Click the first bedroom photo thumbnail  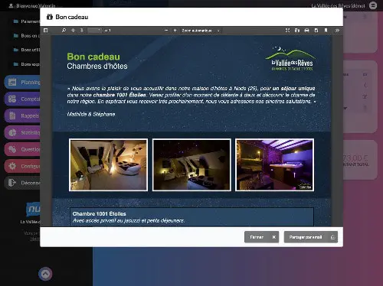click(x=108, y=165)
